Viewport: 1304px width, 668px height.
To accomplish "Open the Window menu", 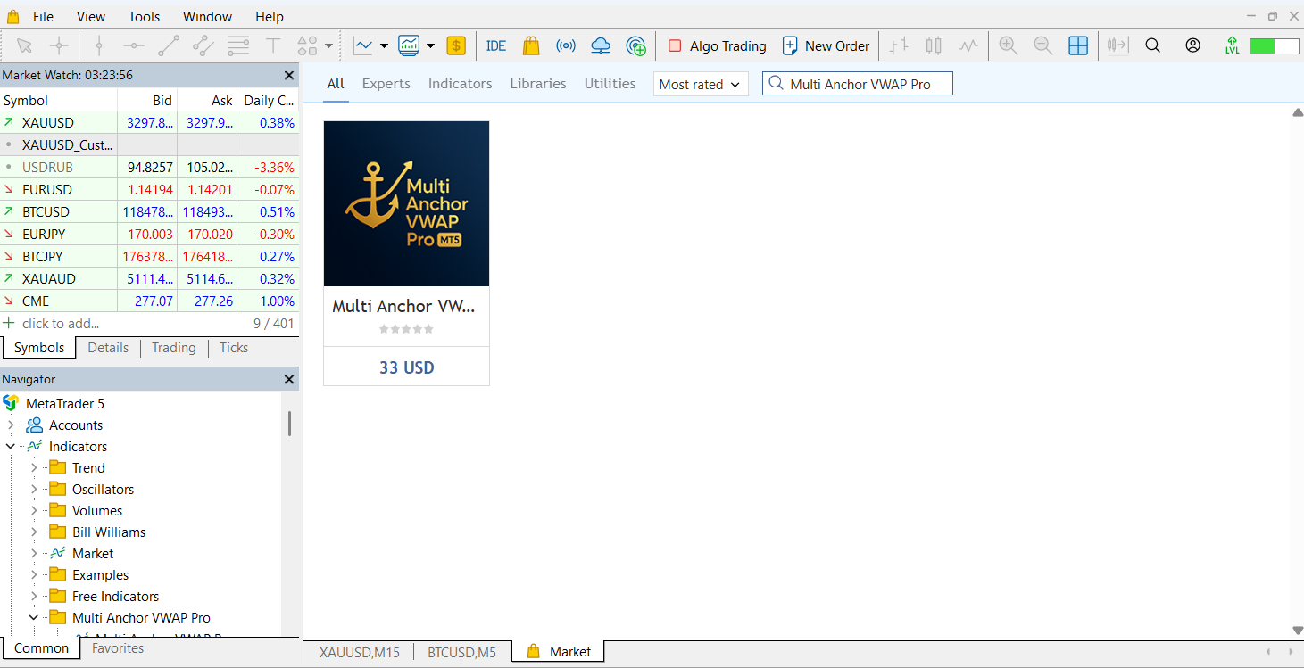I will [x=207, y=16].
